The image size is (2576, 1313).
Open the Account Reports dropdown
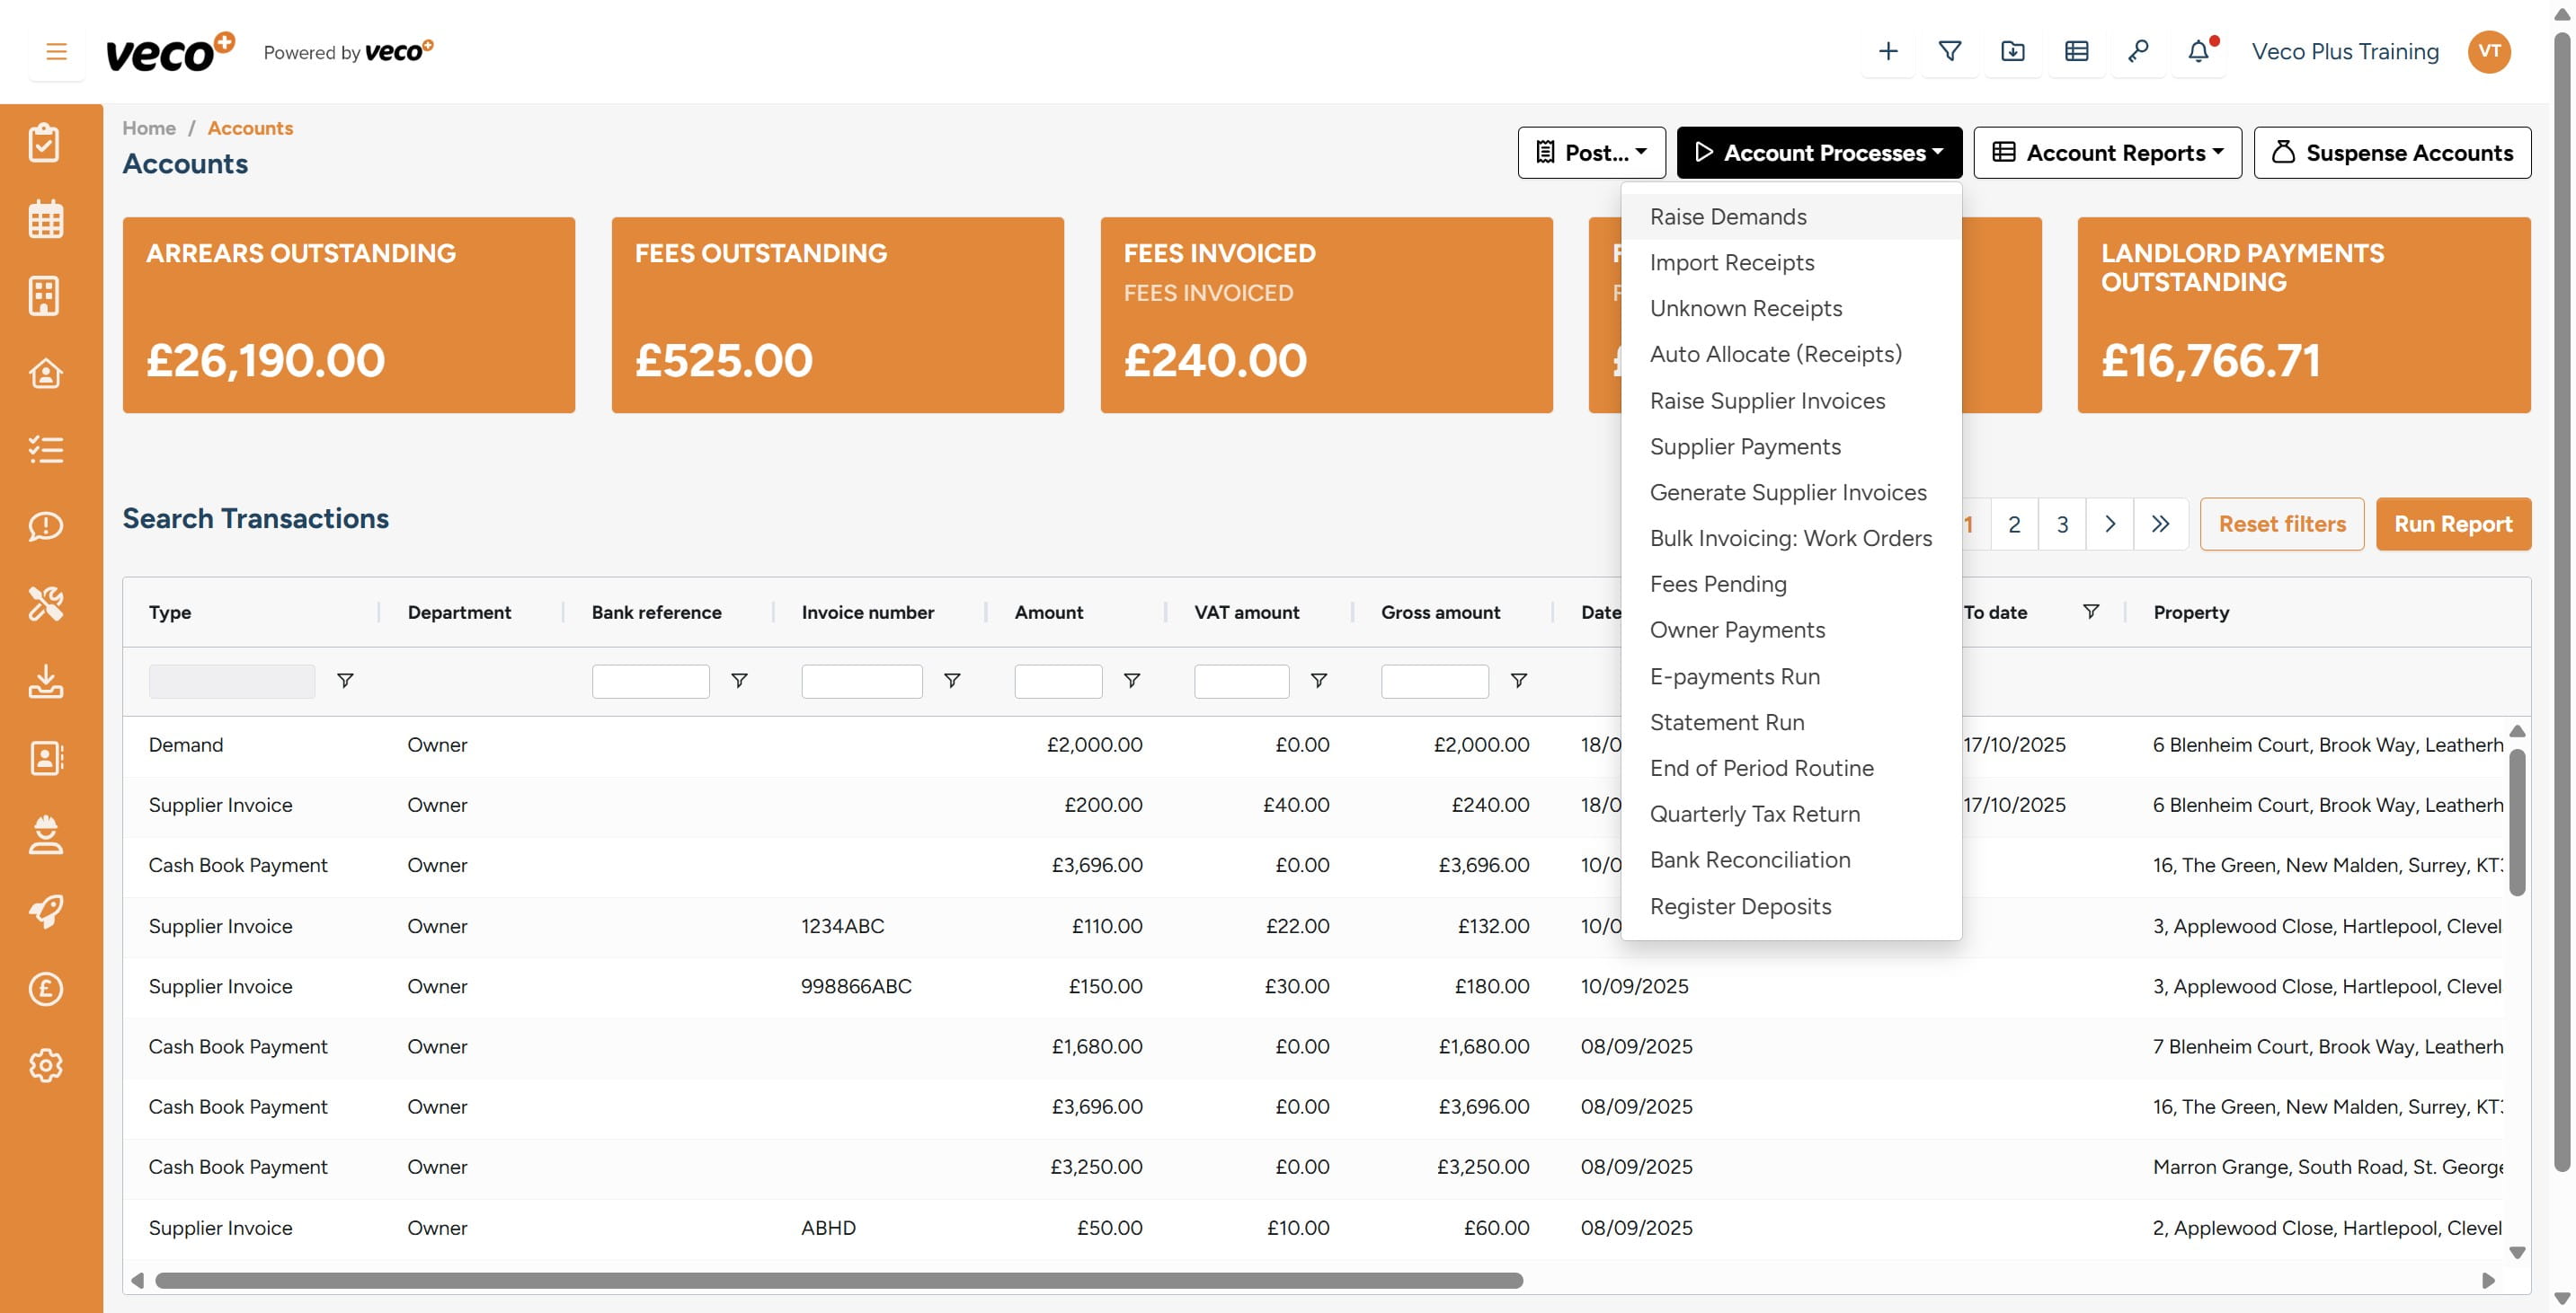pyautogui.click(x=2107, y=153)
